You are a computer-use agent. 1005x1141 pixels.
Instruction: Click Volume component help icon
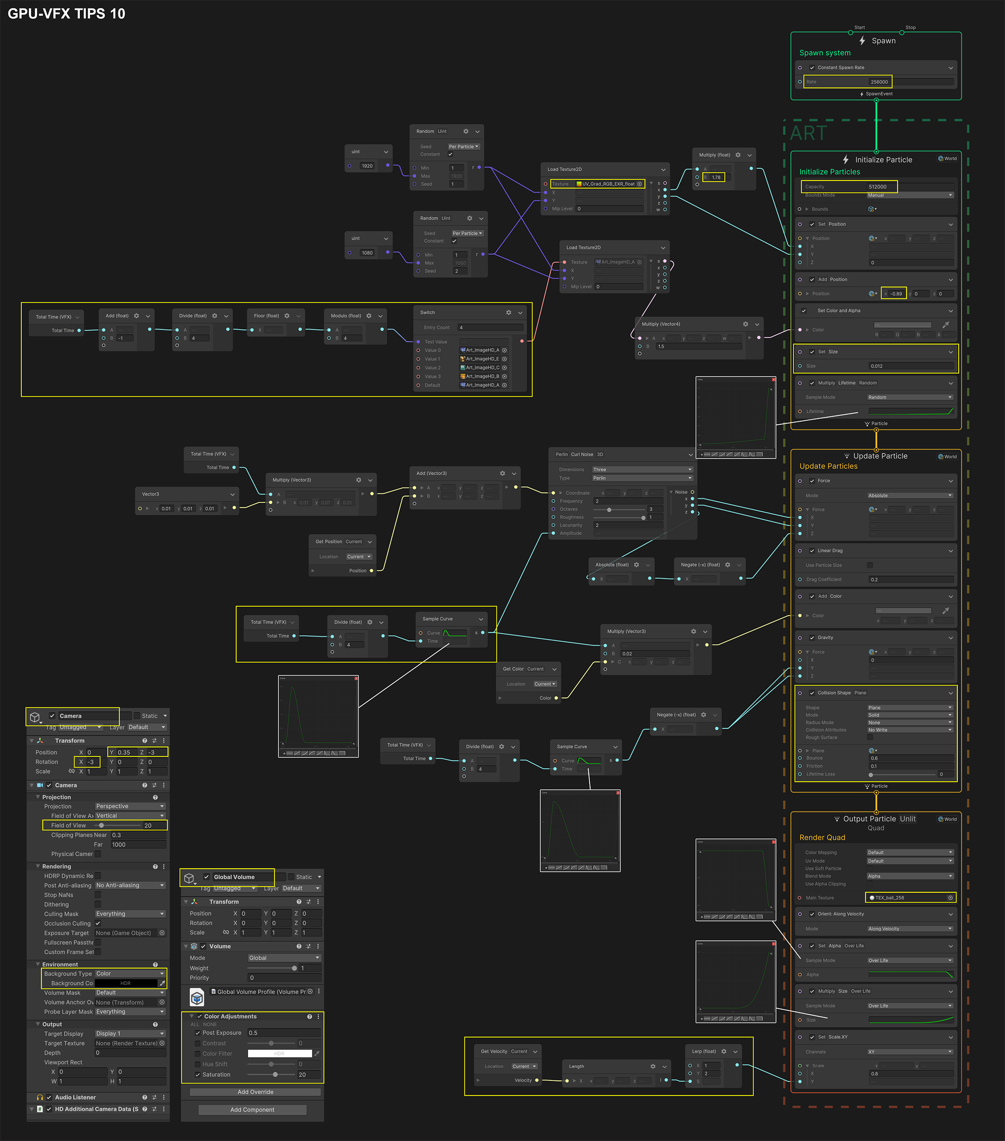point(299,946)
